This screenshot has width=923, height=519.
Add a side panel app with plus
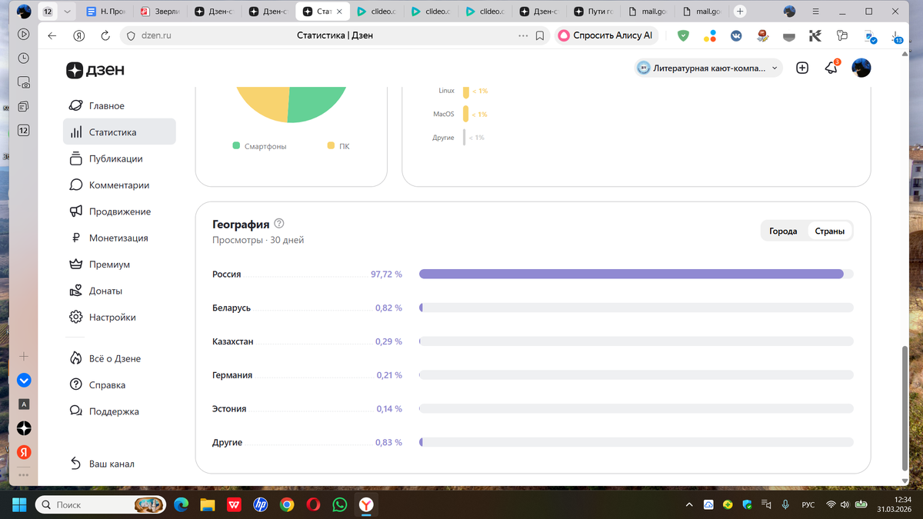coord(24,357)
